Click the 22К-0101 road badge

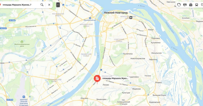3,28
